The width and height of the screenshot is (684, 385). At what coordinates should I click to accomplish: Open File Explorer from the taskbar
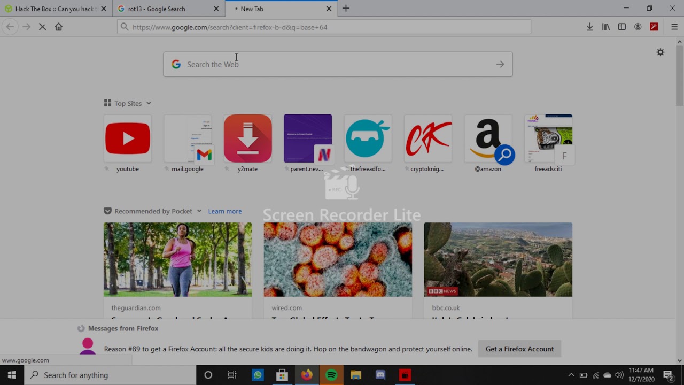pyautogui.click(x=356, y=375)
